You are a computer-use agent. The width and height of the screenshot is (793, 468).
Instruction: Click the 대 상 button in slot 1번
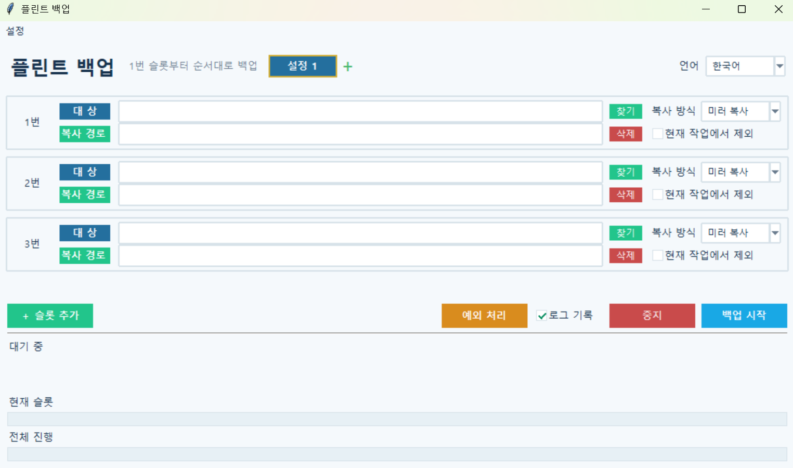point(85,111)
